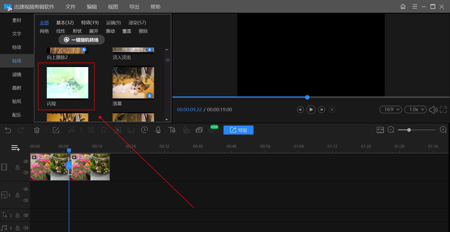The height and width of the screenshot is (232, 450).
Task: Download the 落幕 transition
Action: [149, 95]
